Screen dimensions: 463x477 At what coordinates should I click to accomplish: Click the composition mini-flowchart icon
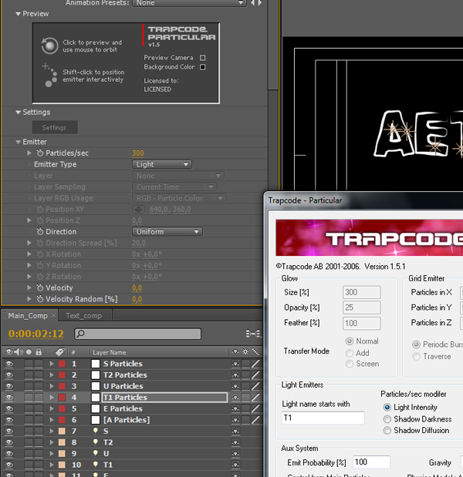coord(253,334)
